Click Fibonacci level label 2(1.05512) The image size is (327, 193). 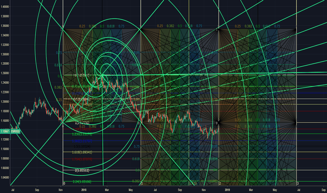click(82, 171)
